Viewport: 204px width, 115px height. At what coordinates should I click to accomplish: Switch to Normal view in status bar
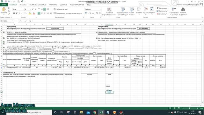coord(170,108)
